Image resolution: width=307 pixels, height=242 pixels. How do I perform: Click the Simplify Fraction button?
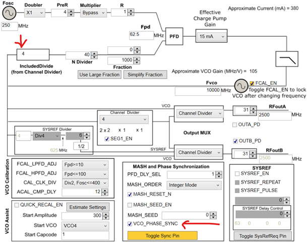tap(145, 75)
